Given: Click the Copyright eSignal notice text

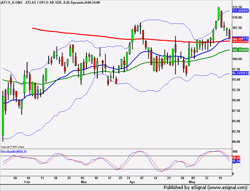Looking at the screenshot, I should 13,147.
